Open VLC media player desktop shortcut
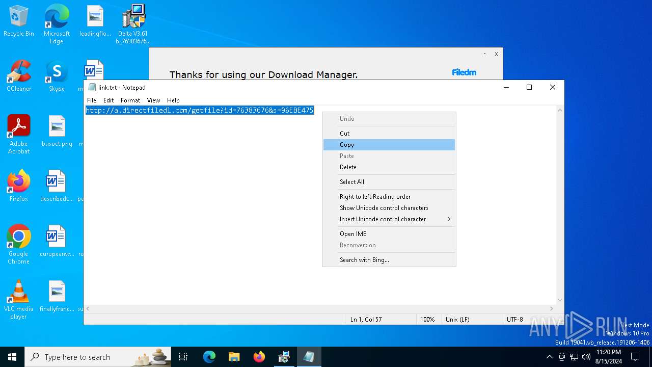The image size is (652, 367). (x=19, y=300)
